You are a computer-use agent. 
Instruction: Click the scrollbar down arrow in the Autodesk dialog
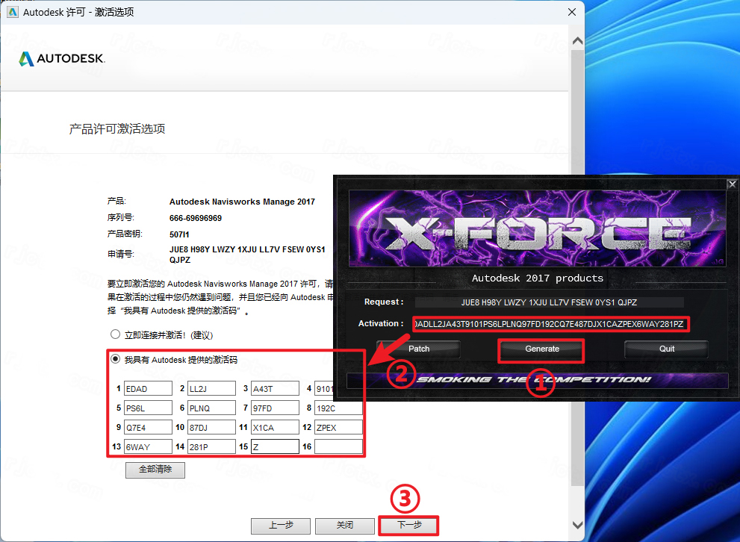click(x=577, y=525)
